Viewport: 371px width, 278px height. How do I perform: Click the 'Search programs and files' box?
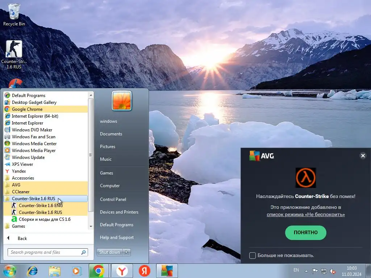pos(48,252)
